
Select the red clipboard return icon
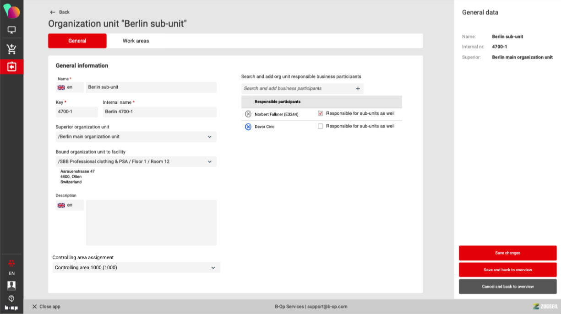11,67
